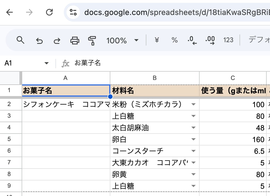Open the search menus magnifier tool
Image resolution: width=270 pixels, height=196 pixels.
20,40
